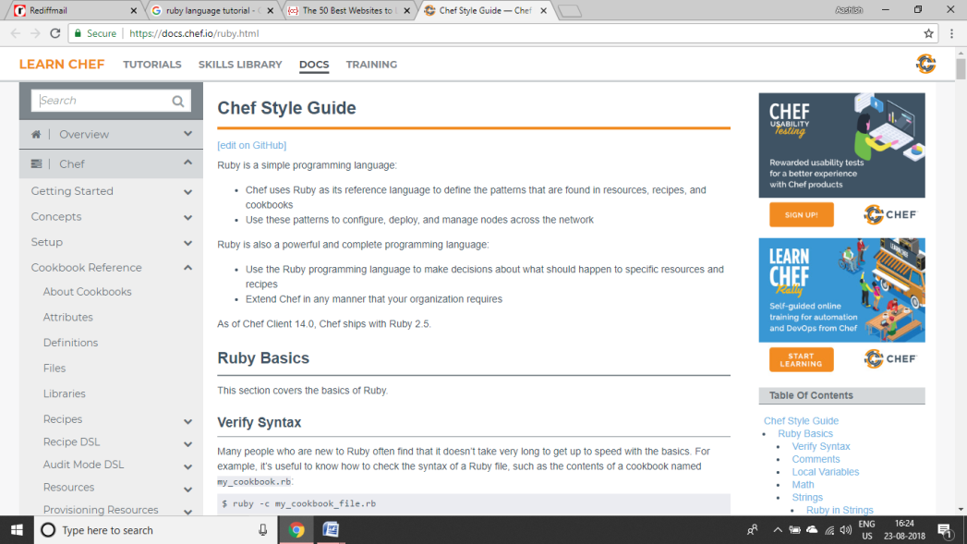Click the home icon beside Overview
The height and width of the screenshot is (544, 967).
coord(36,134)
